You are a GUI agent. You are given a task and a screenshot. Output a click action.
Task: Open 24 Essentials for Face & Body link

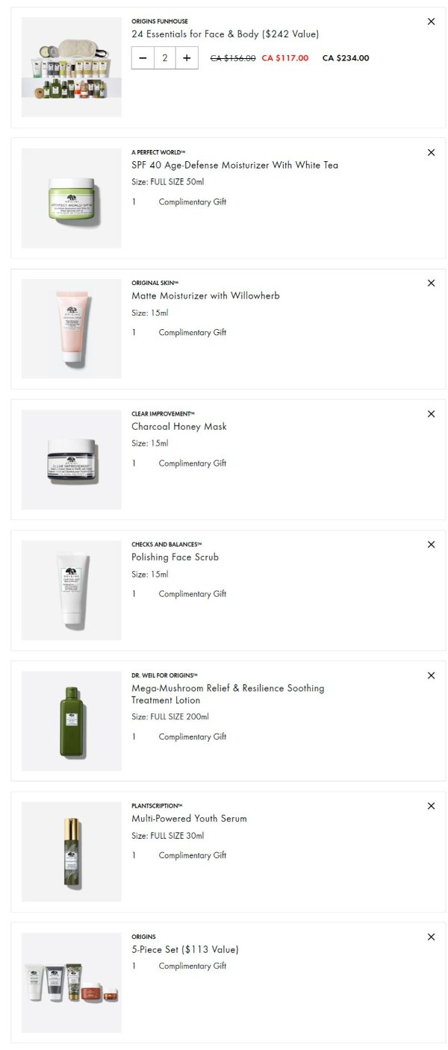pos(225,34)
